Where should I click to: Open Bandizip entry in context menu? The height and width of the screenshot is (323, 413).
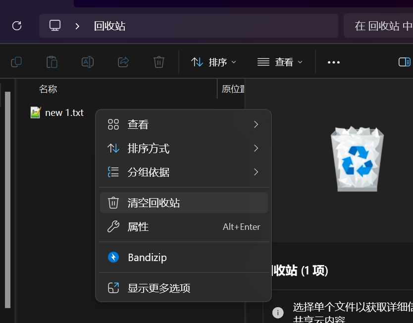click(x=184, y=258)
